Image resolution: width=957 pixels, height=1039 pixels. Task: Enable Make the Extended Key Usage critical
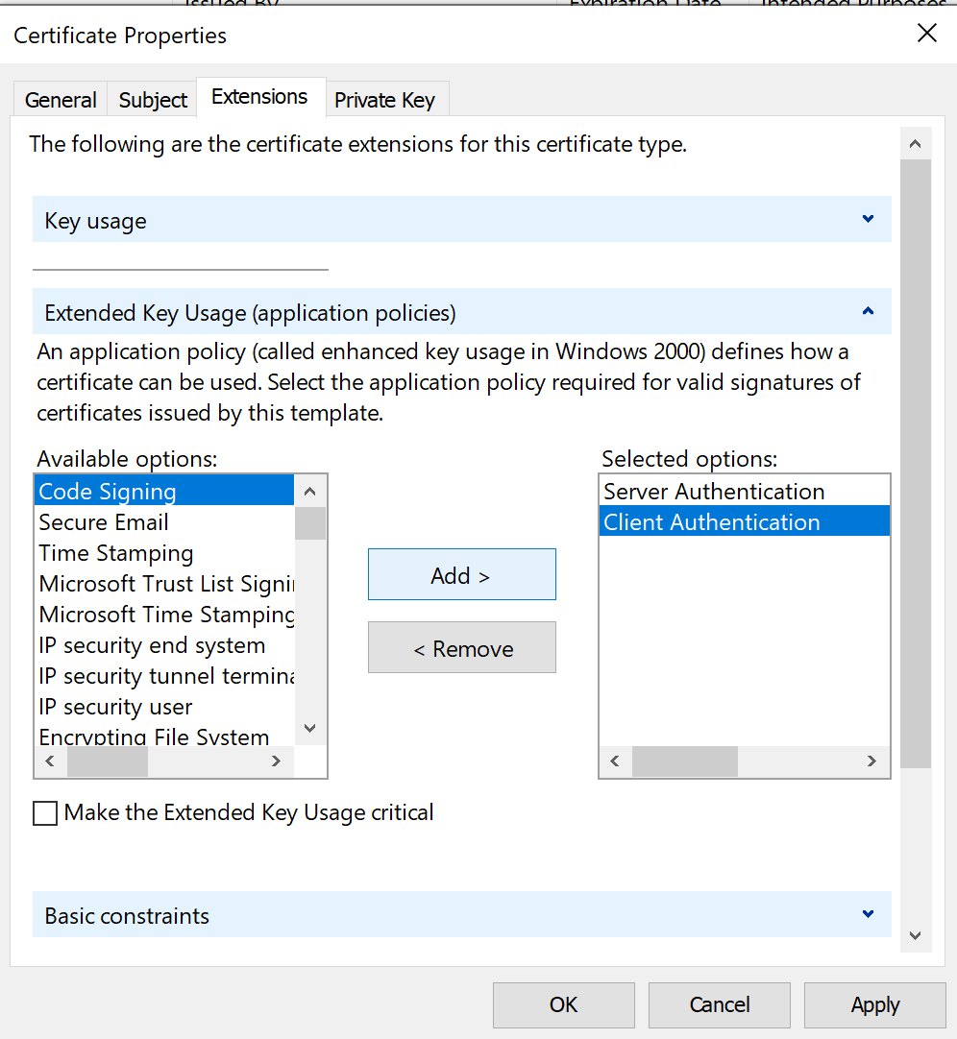[x=45, y=813]
